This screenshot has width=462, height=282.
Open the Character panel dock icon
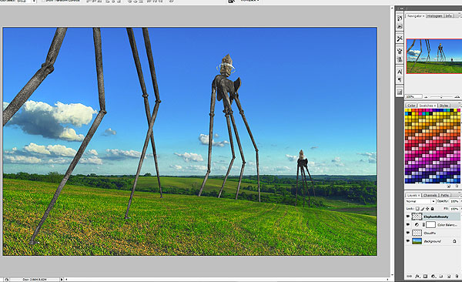click(400, 72)
